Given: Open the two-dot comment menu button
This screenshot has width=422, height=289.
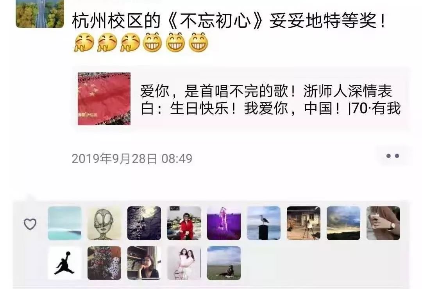Looking at the screenshot, I should point(393,156).
